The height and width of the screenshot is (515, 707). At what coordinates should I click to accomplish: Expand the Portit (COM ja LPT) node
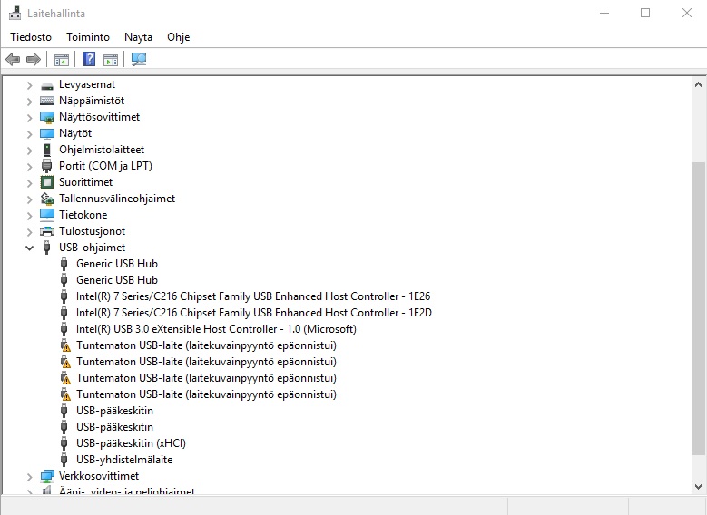29,166
